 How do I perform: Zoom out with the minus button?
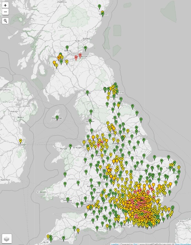click(5, 12)
